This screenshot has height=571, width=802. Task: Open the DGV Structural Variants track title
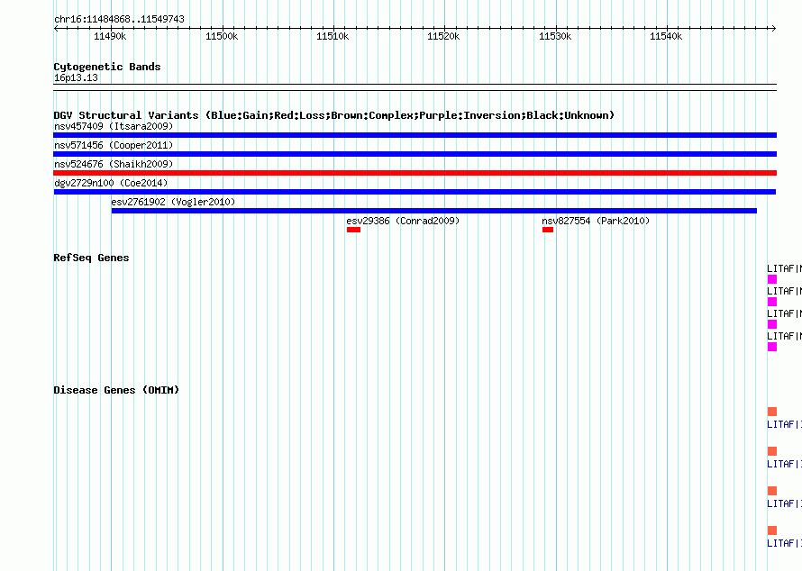click(x=334, y=115)
